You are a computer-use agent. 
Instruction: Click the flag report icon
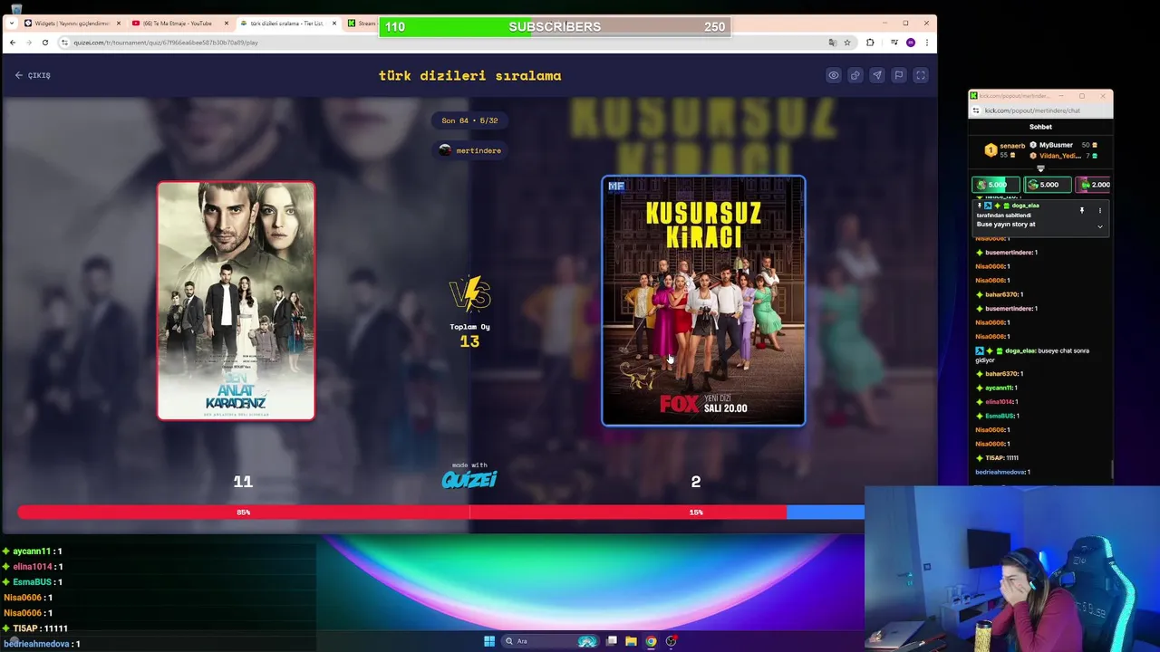click(898, 75)
